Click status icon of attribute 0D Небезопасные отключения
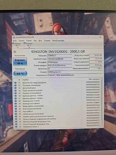Image resolution: width=116 pixels, height=155 pixels. click(x=16, y=114)
